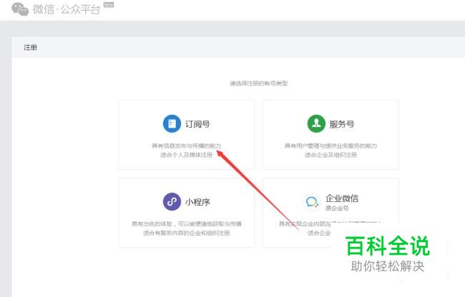Click the 订阅号 description text
465x297 pixels.
[186, 150]
